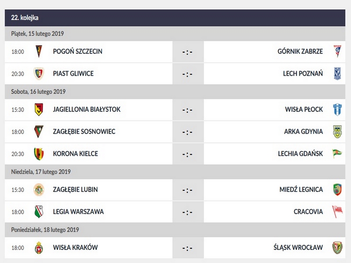Click the Jagiellonia Białystok club crest

(39, 110)
